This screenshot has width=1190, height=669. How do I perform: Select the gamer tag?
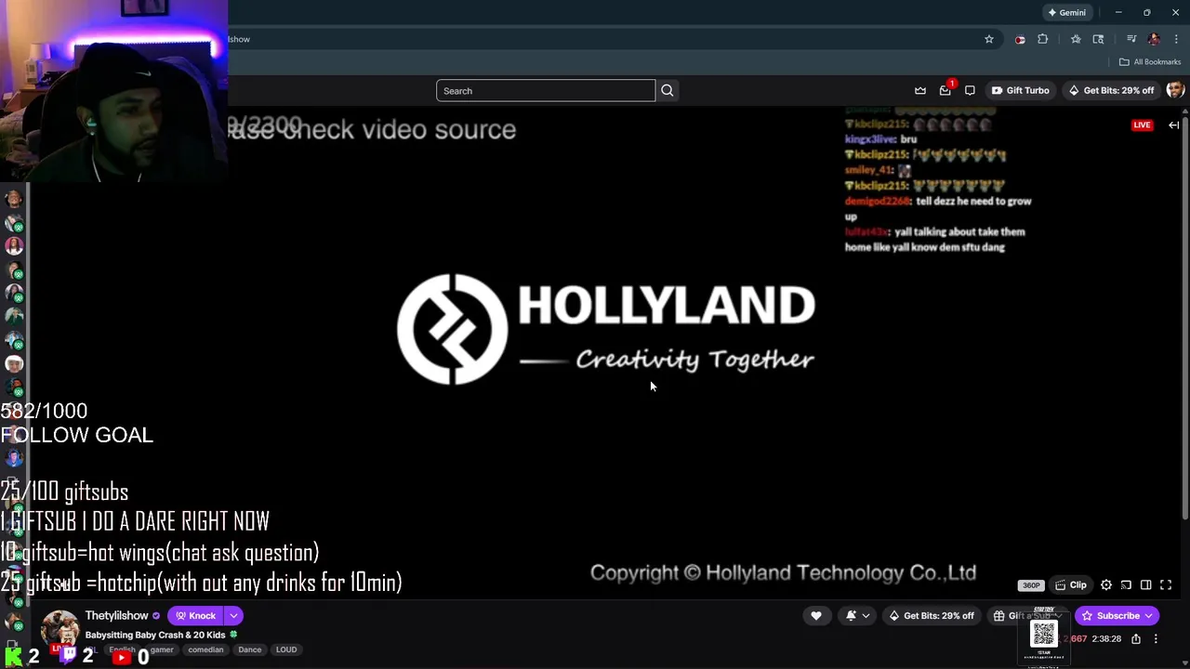coord(162,649)
